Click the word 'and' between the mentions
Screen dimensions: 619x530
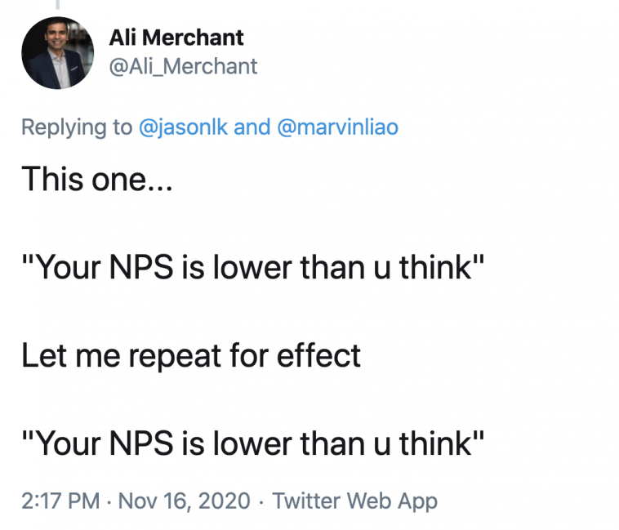coord(253,127)
